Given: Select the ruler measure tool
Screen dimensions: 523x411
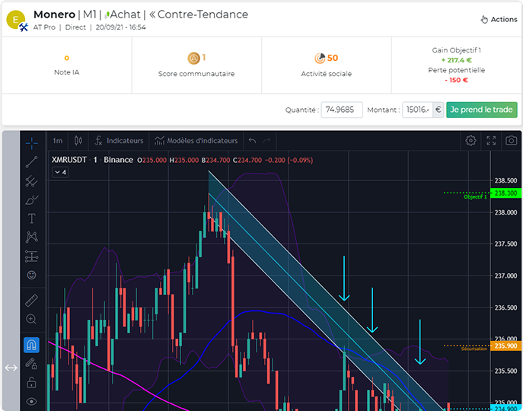Looking at the screenshot, I should (32, 301).
